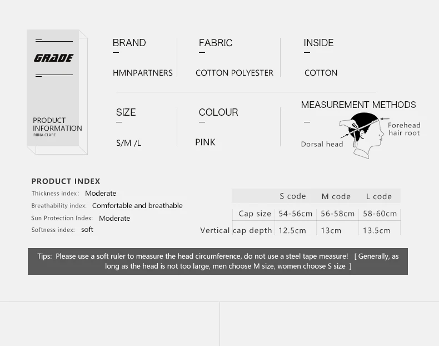Screen dimensions: 439x346
Task: Select the PRODUCT INFORMATION label text
Action: pyautogui.click(x=57, y=124)
